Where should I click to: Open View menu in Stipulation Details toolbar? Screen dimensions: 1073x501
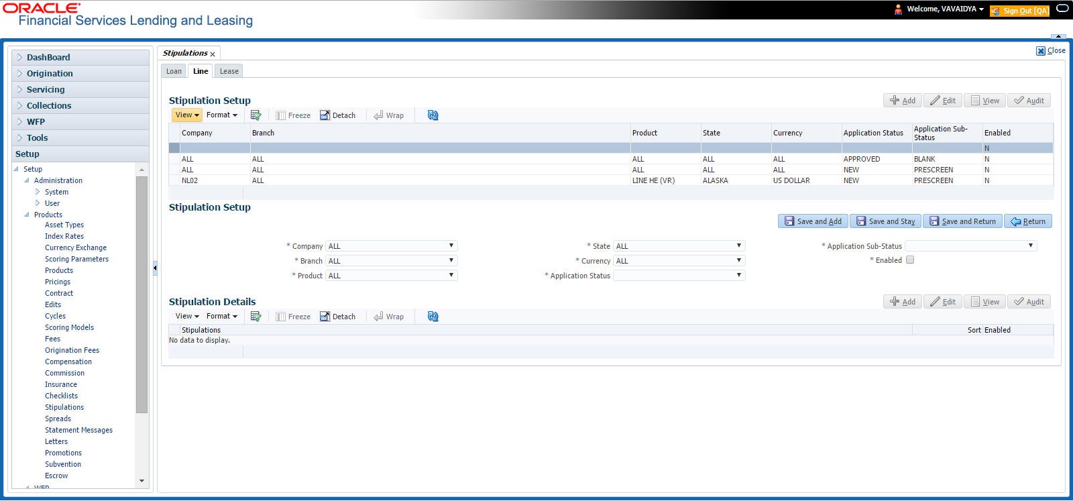click(186, 317)
